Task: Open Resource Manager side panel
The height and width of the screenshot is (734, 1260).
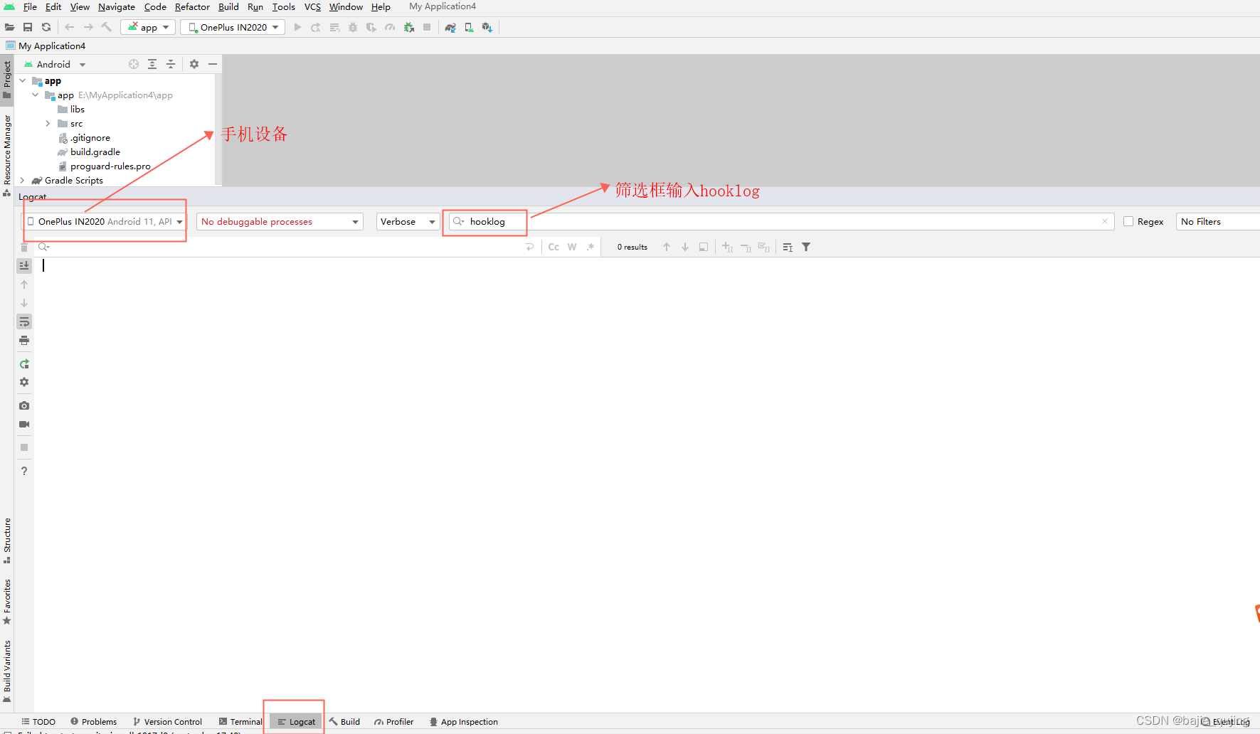Action: coord(7,155)
